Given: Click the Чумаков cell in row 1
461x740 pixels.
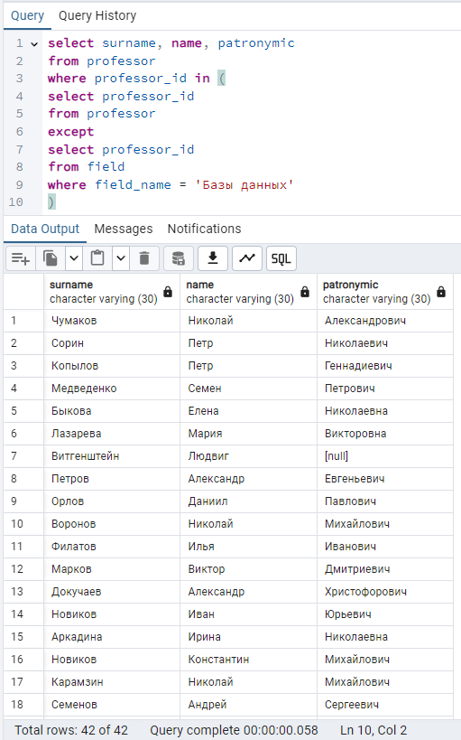Looking at the screenshot, I should [112, 321].
